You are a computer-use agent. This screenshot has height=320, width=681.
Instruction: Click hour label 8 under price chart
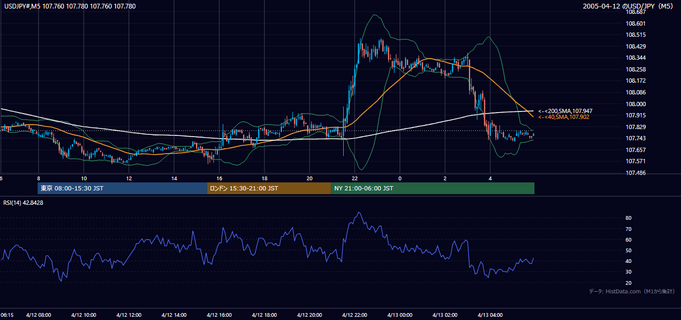coord(38,178)
